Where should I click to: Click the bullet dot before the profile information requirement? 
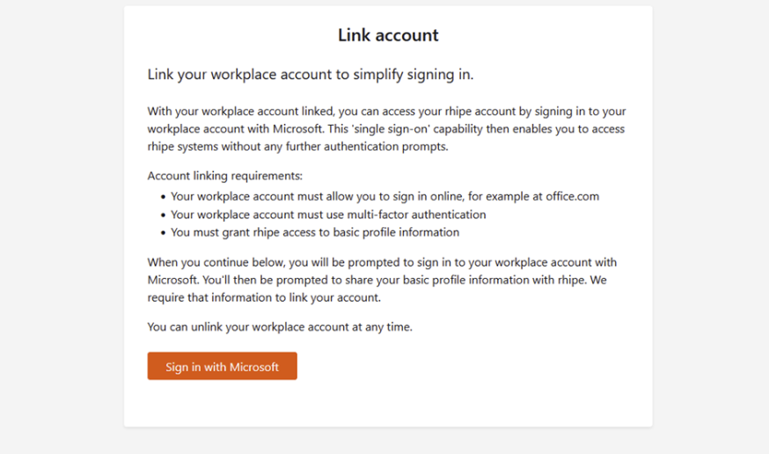163,233
